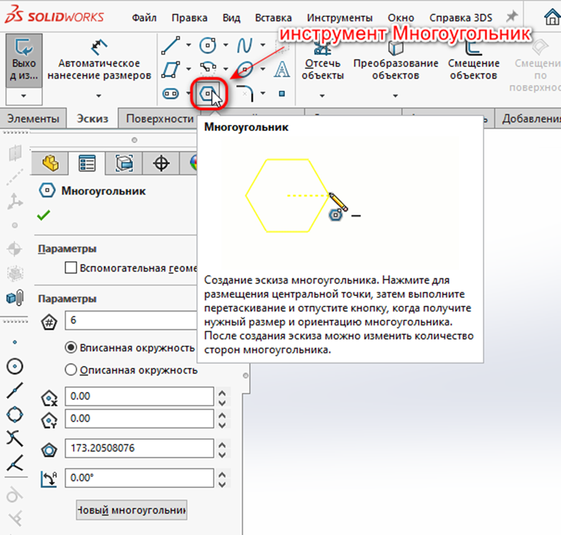
Task: Confirm polygon with green checkmark
Action: click(x=43, y=215)
